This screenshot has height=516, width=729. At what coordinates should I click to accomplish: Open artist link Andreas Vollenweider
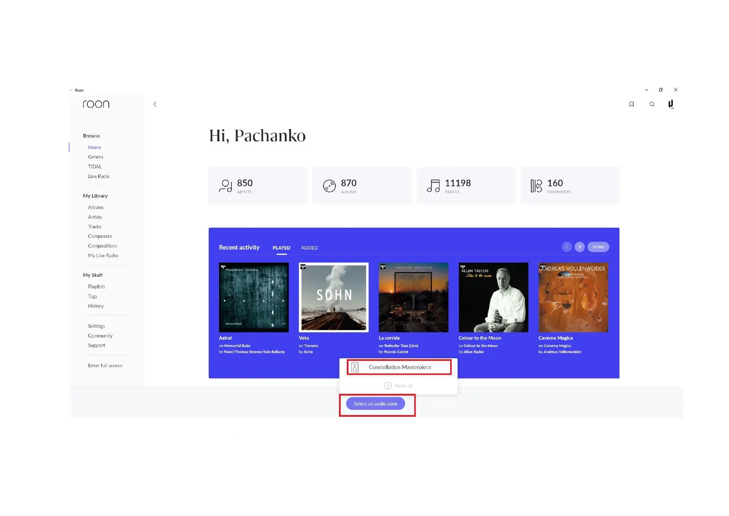point(562,352)
